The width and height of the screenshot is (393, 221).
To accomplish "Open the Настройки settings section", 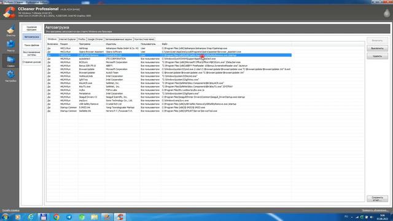I will click(x=10, y=76).
